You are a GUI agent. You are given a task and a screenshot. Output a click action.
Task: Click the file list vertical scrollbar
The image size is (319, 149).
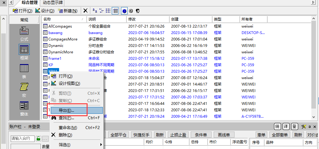click(314, 67)
